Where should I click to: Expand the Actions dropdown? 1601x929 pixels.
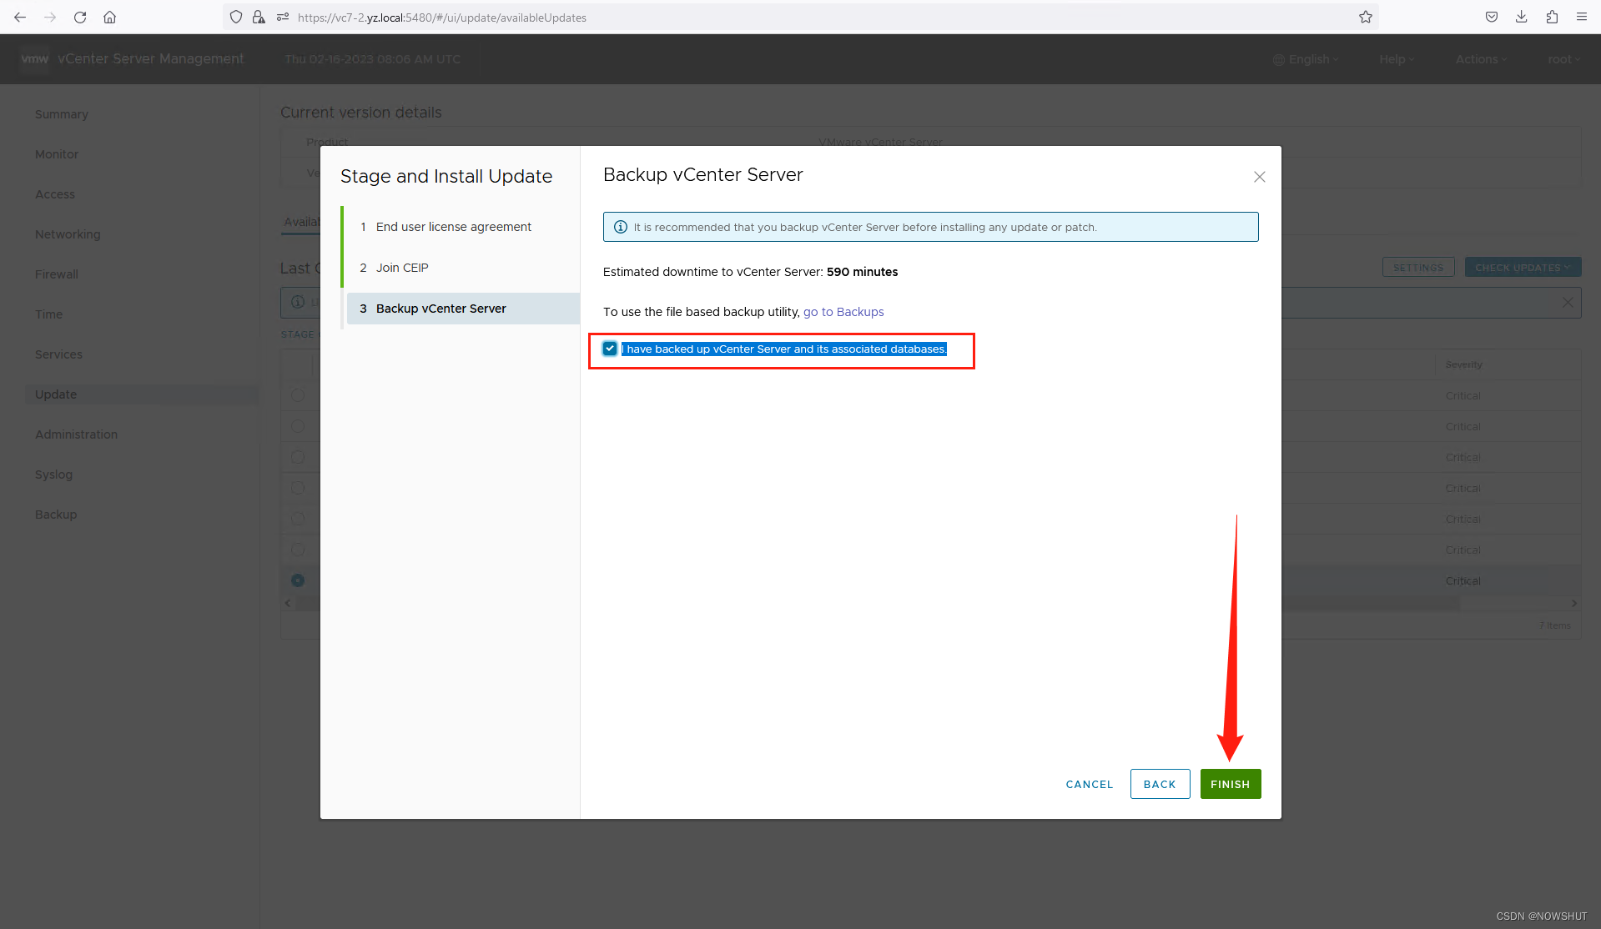coord(1480,58)
